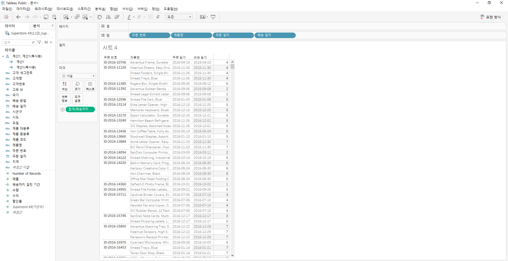Click the Tableau start page logo icon
The image size is (508, 261).
(6, 17)
